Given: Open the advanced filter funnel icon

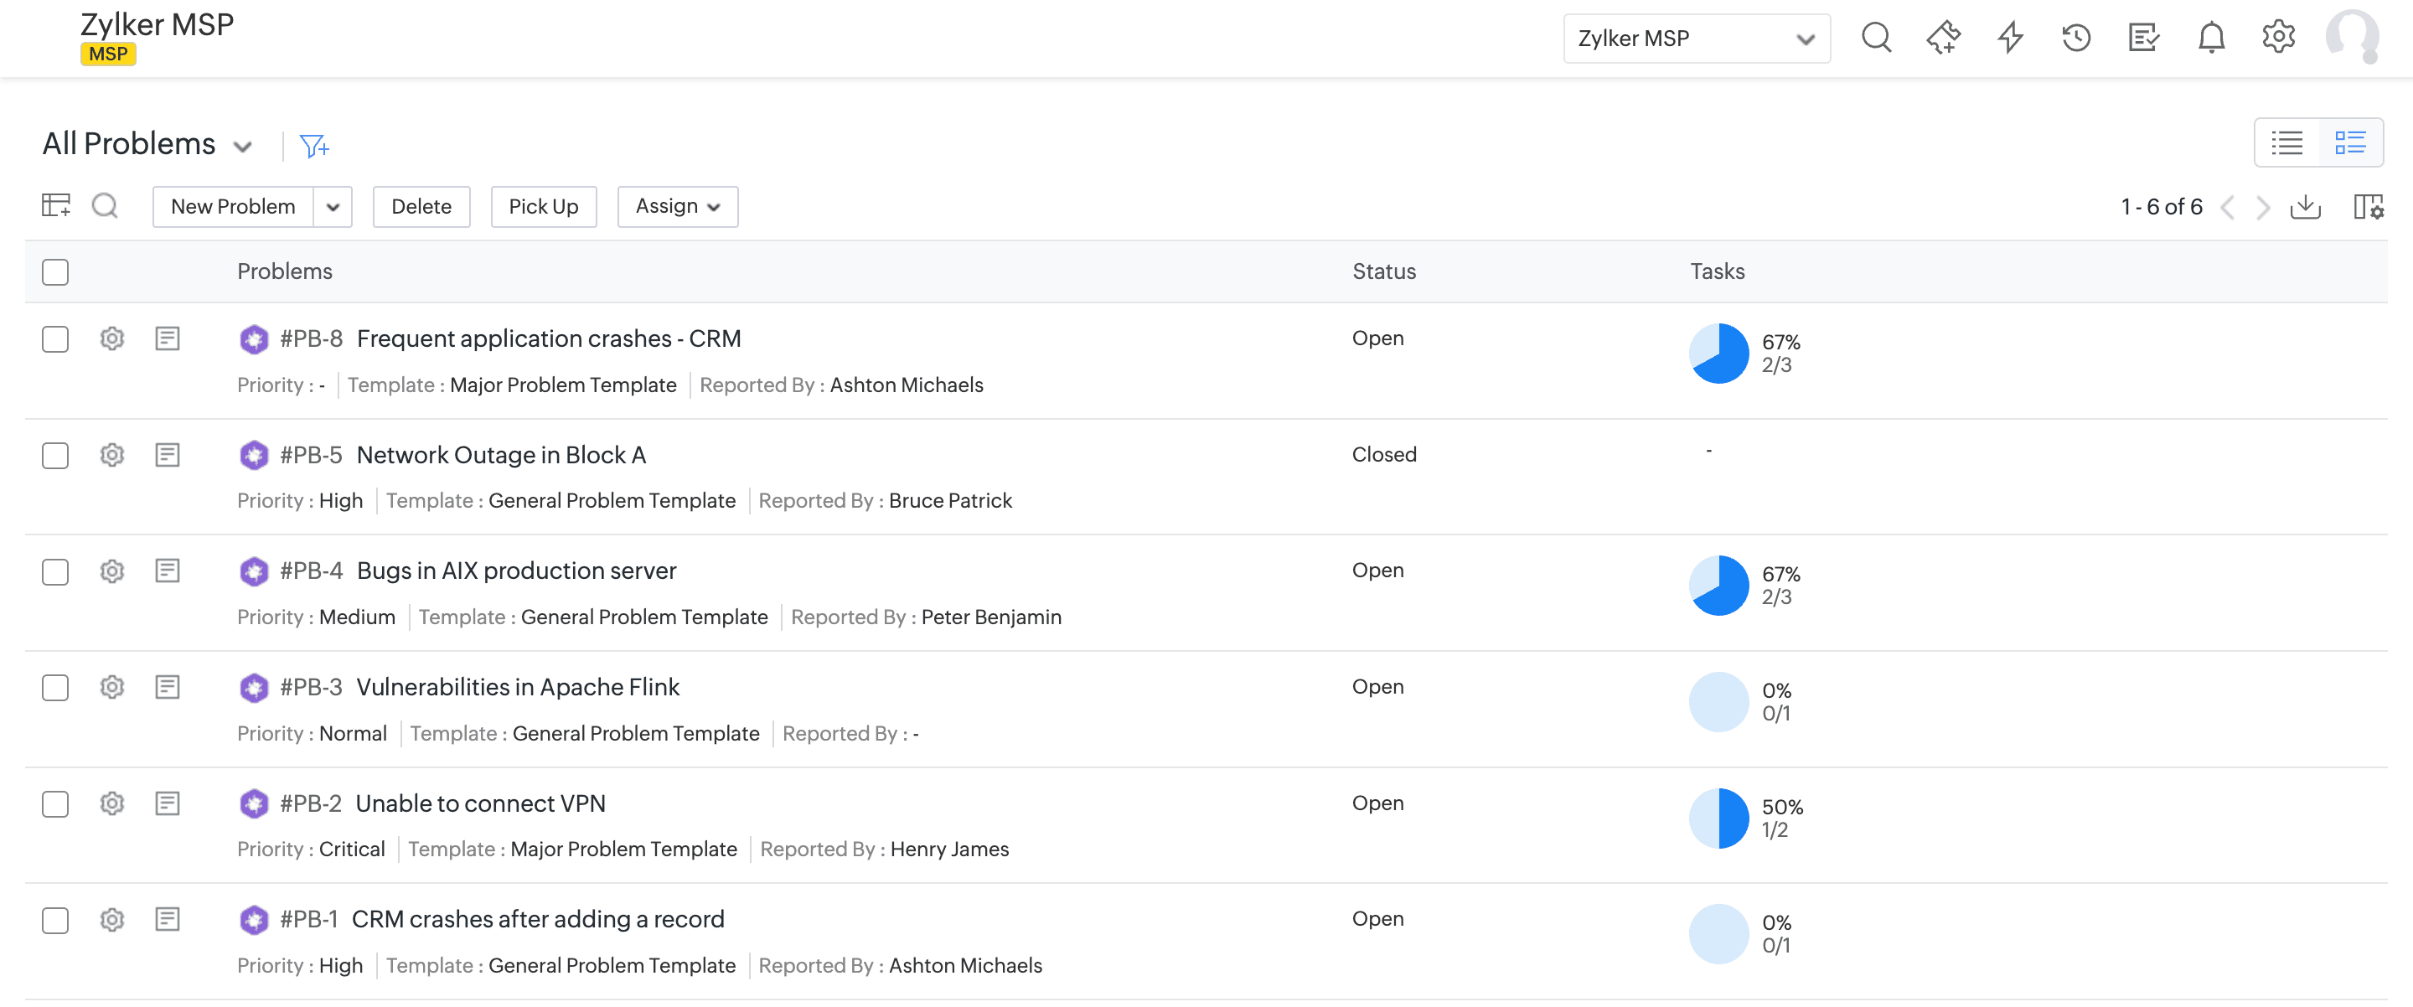Looking at the screenshot, I should pos(313,146).
